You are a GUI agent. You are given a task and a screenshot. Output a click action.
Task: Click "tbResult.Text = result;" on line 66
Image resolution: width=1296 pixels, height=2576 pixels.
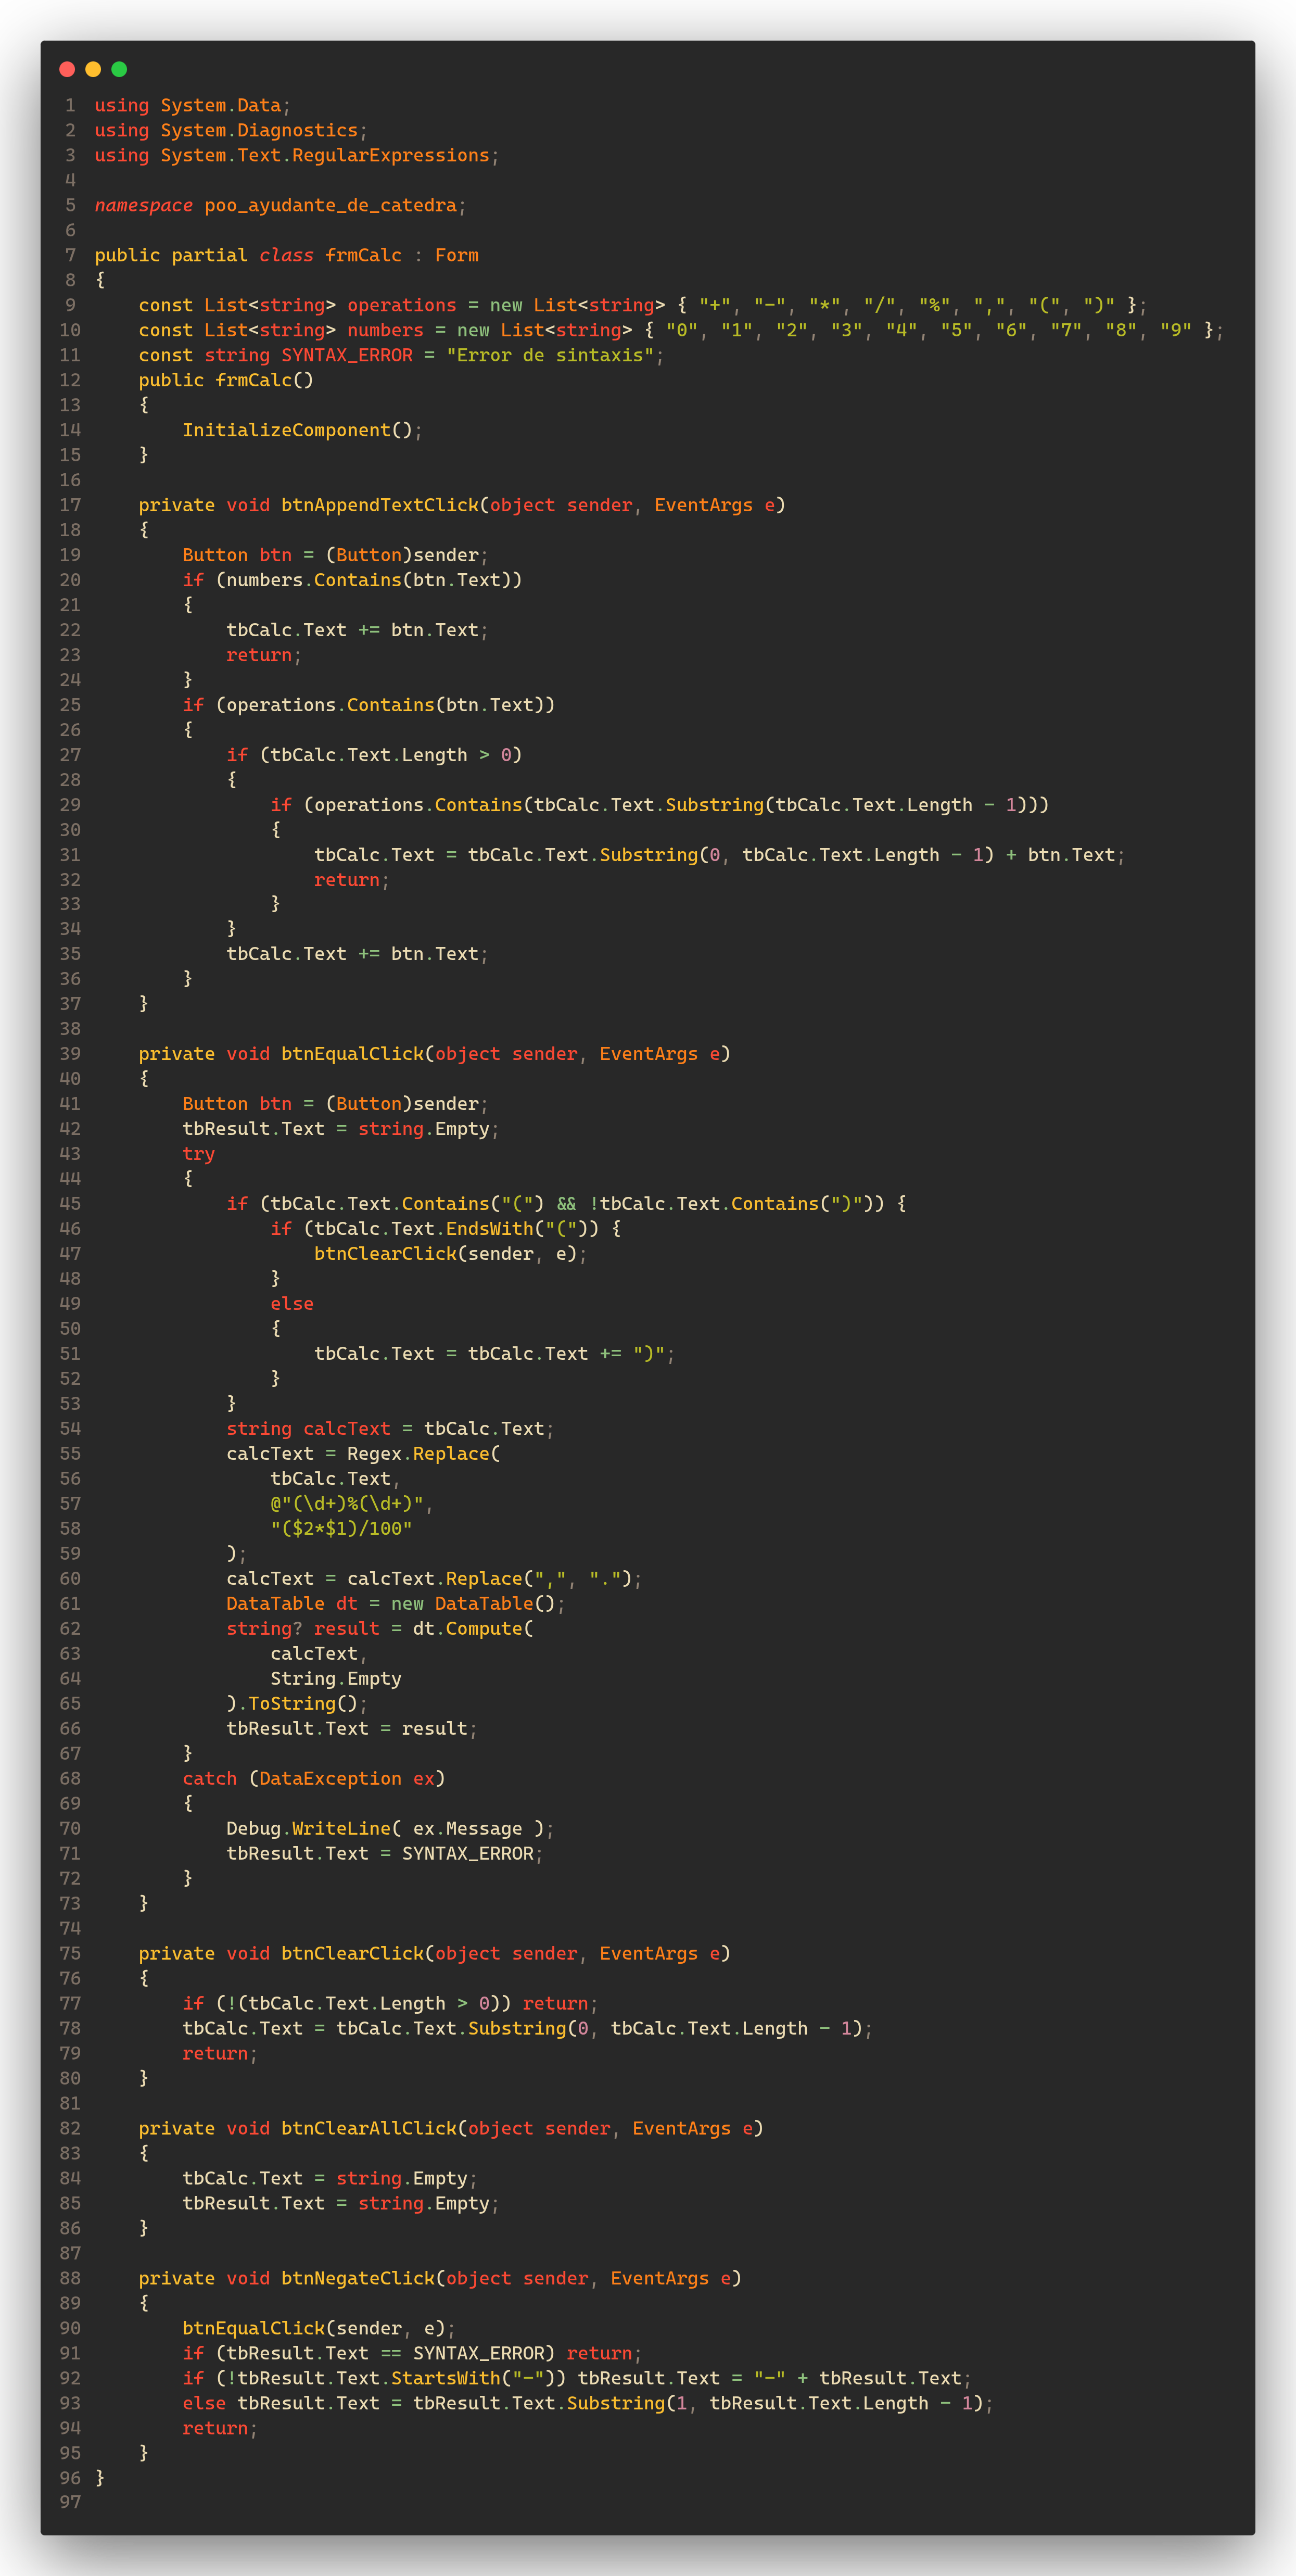pyautogui.click(x=352, y=1729)
